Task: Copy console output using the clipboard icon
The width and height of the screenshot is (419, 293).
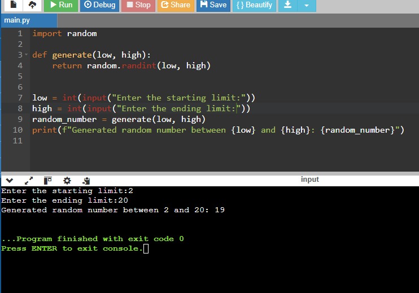Action: coord(86,181)
